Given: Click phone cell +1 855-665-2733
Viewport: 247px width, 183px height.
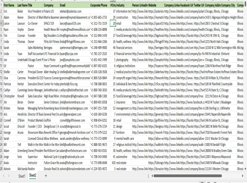Looking at the screenshot, I should point(100,17).
